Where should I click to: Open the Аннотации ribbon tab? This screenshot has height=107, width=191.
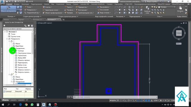tap(25, 4)
